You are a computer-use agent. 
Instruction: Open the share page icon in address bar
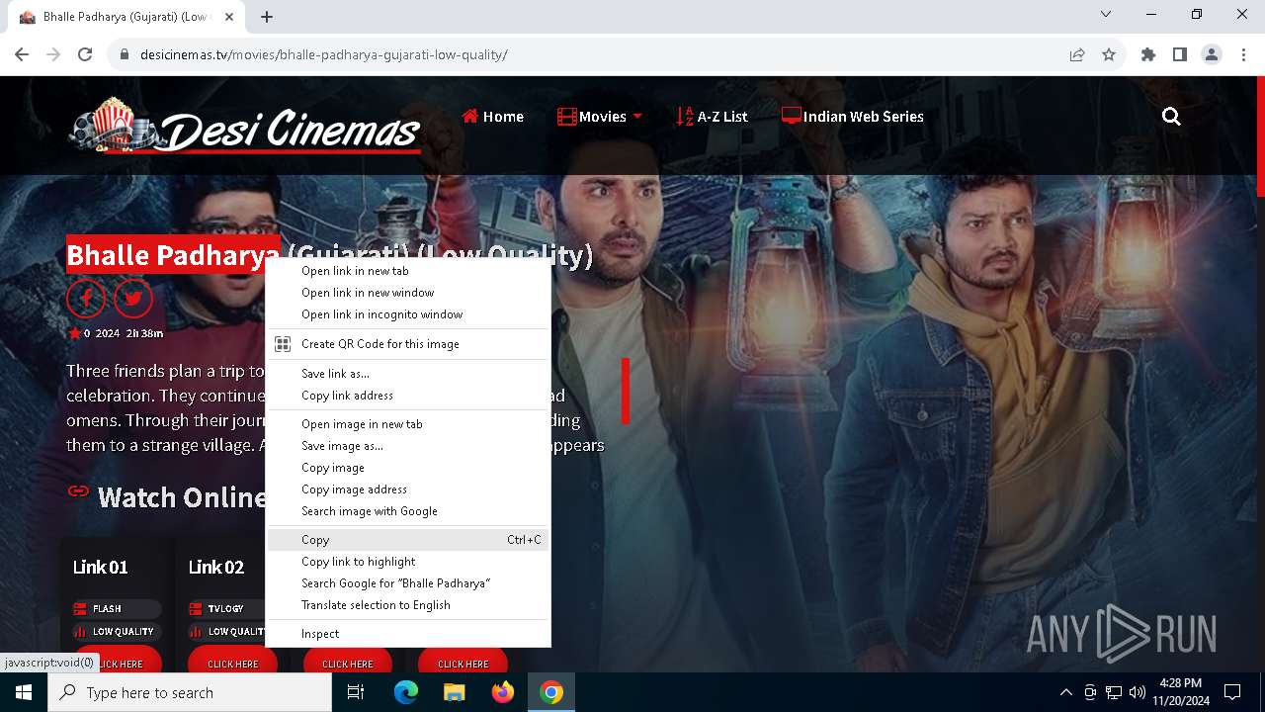pyautogui.click(x=1077, y=54)
